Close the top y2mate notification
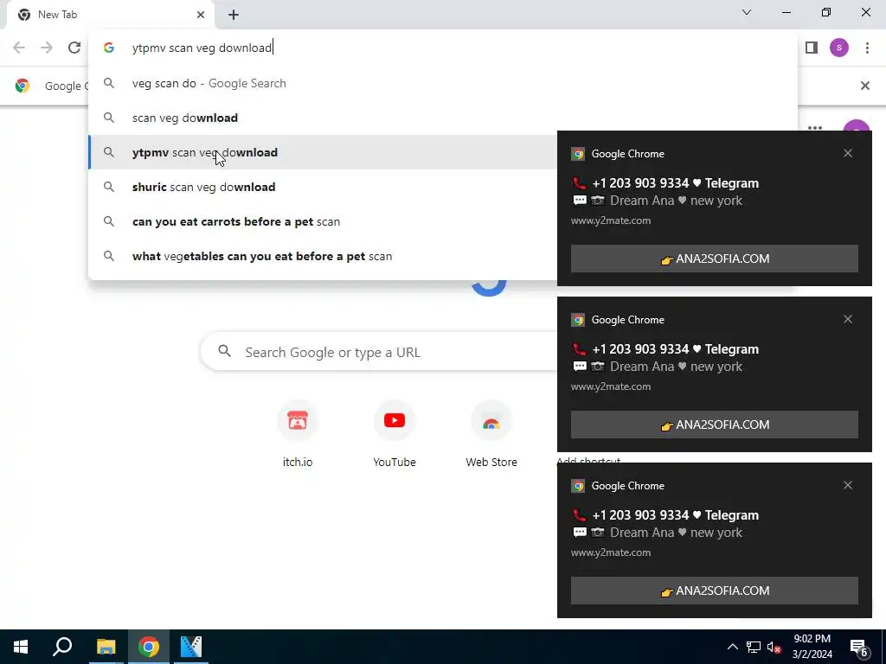 tap(848, 154)
